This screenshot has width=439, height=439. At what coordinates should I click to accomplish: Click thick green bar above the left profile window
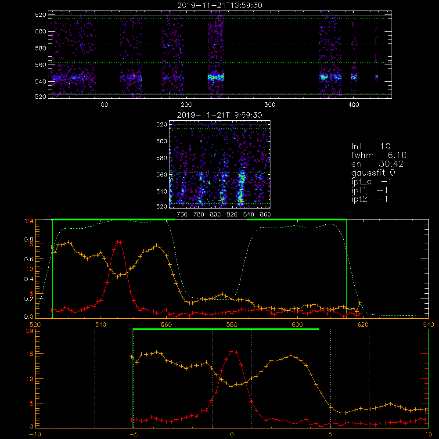tap(114, 219)
